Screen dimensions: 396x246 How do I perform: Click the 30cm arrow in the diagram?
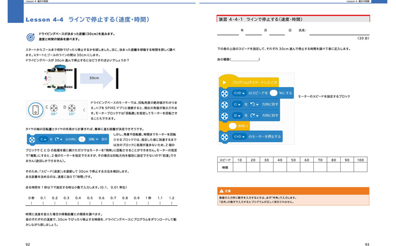[x=95, y=77]
